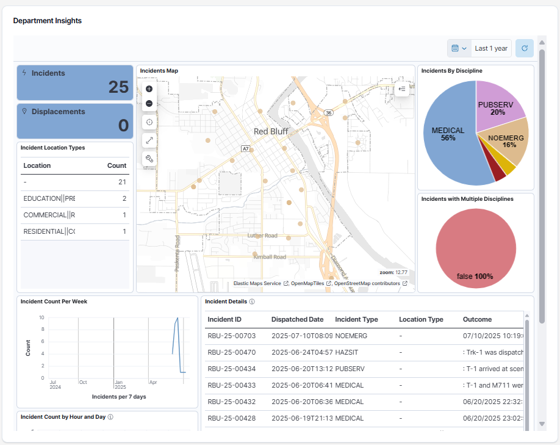Click the map's crosshair set-view icon

(x=149, y=121)
